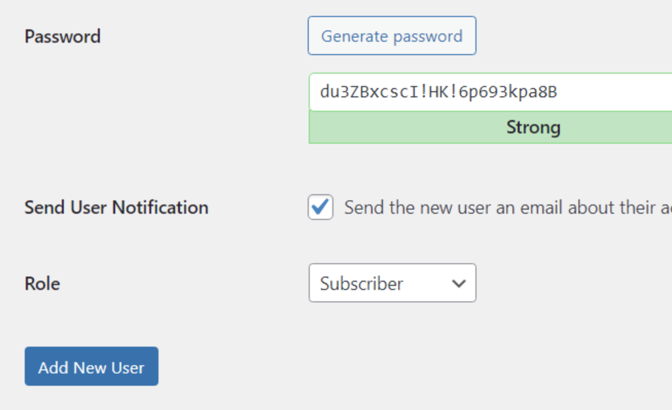Screen dimensions: 672x410
Task: Click the Password field label
Action: pos(62,36)
